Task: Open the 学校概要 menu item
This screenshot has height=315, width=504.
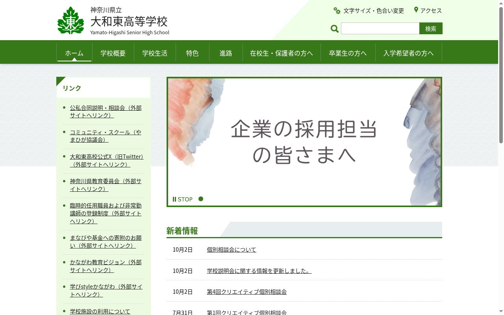Action: coord(113,53)
